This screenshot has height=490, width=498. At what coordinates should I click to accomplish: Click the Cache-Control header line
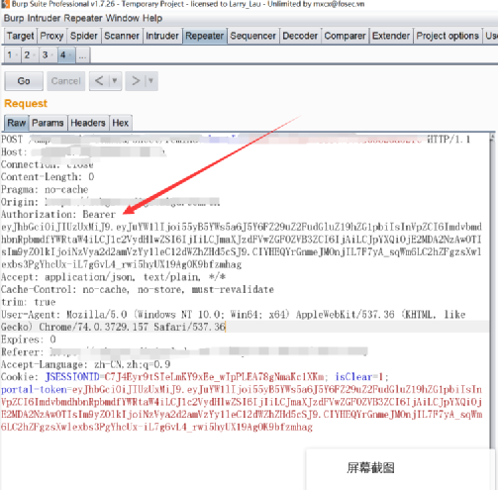(138, 289)
